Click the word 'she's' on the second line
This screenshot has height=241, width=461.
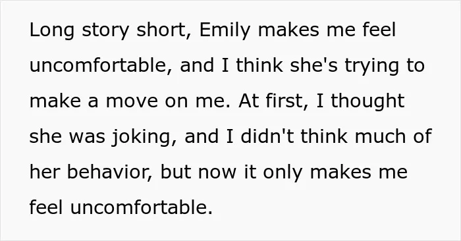point(313,65)
